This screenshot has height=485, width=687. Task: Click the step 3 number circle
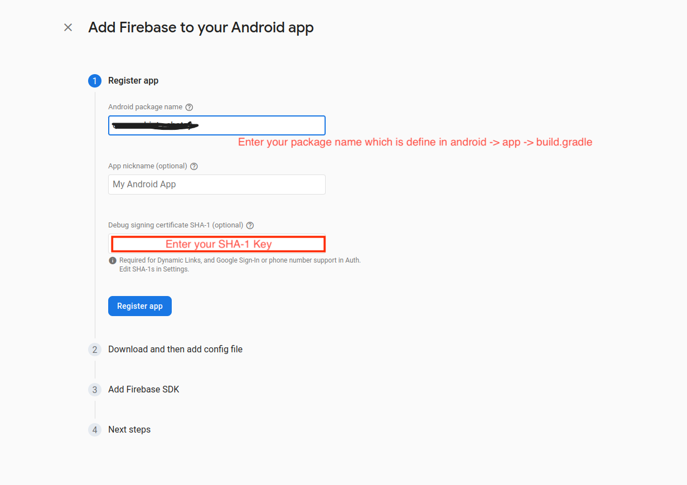[x=95, y=390]
